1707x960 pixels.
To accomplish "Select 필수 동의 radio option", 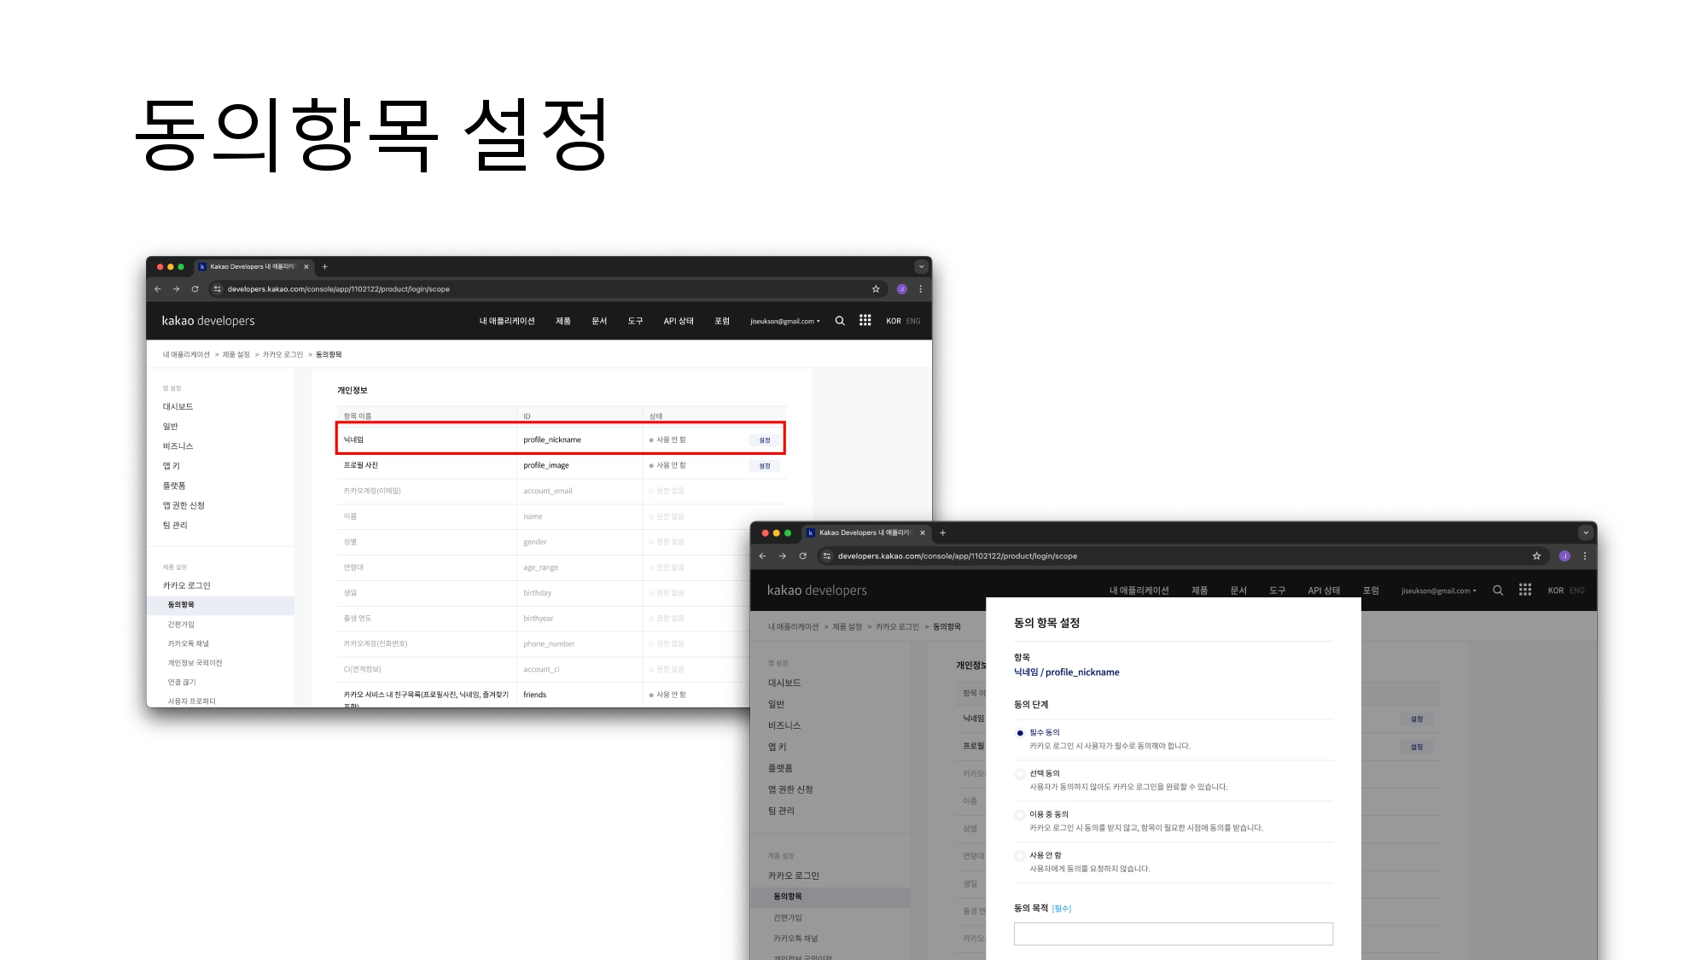I will tap(1020, 733).
